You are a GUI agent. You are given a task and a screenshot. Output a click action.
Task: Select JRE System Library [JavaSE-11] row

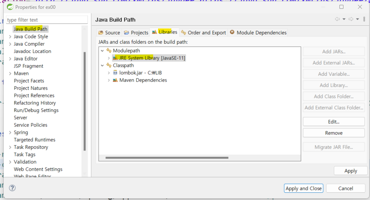coord(149,58)
